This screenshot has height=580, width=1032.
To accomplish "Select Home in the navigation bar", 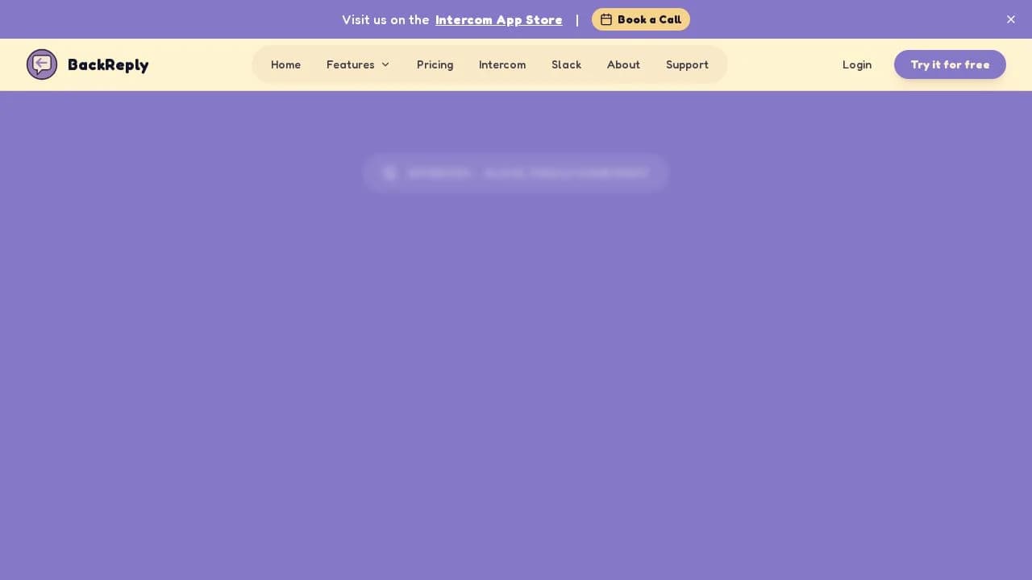I will [x=285, y=64].
